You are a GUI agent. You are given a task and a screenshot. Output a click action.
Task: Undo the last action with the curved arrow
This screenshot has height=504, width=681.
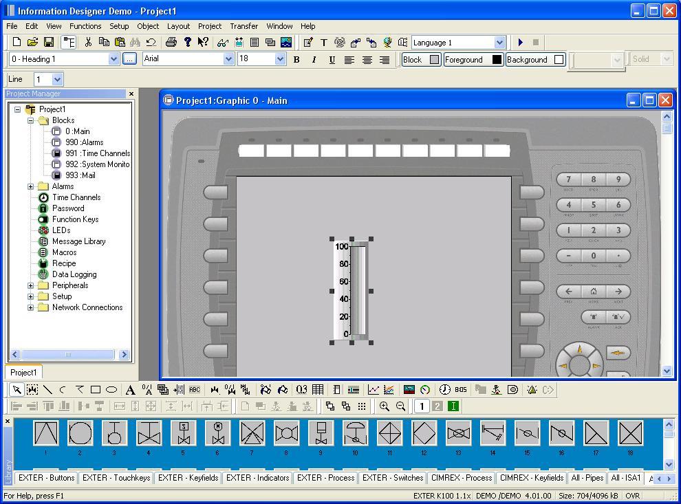click(151, 42)
